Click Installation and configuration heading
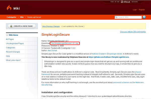Screen dimensions: 151x99 pos(57,92)
